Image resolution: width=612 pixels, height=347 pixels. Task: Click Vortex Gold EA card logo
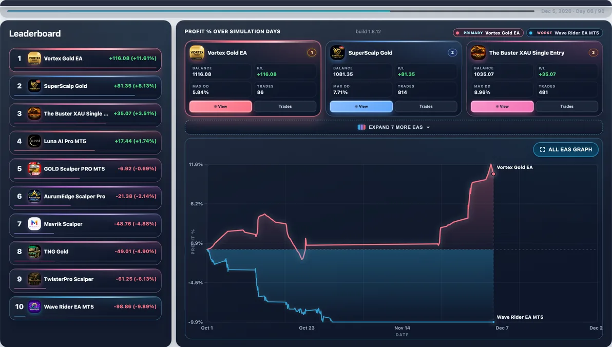coord(197,53)
